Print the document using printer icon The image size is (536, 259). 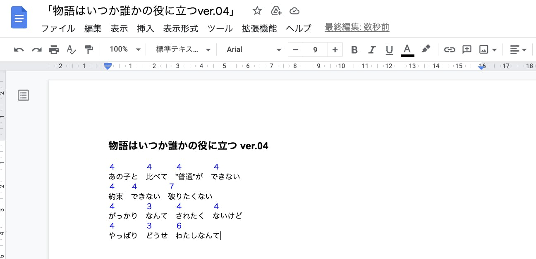tap(54, 50)
